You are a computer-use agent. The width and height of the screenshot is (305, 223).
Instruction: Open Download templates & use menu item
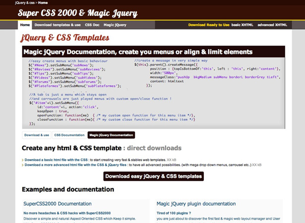click(58, 25)
